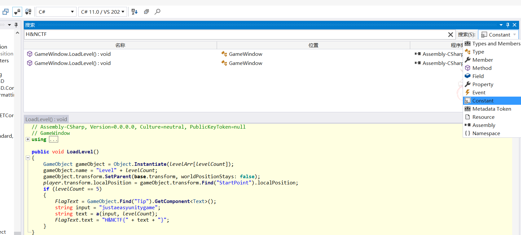Click the FlagText field reference in code

pos(67,201)
